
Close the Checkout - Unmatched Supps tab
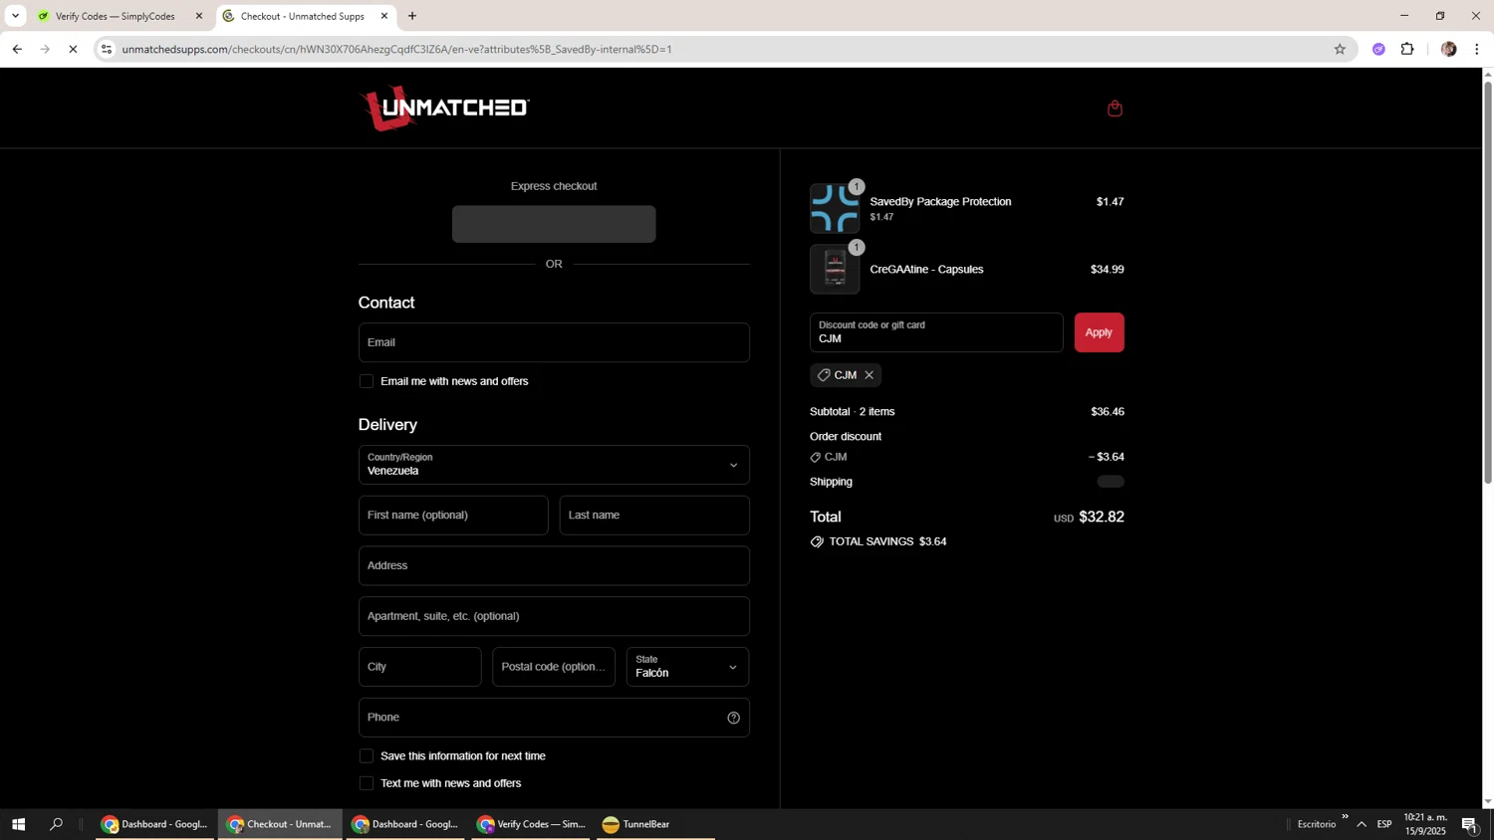pos(384,16)
